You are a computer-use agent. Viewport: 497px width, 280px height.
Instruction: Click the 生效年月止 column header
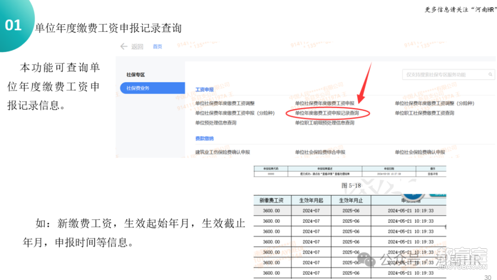351,200
